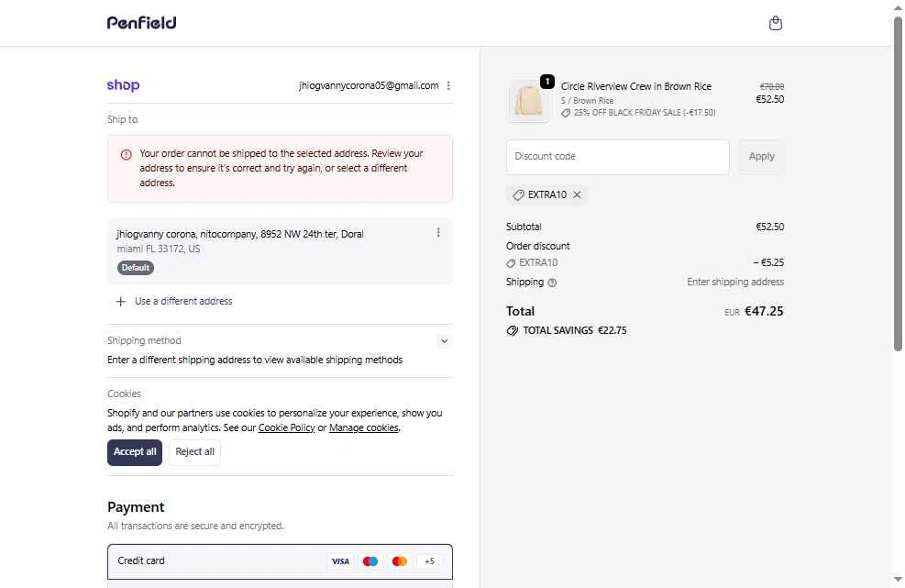Remove the EXTRA10 discount code

tap(577, 194)
